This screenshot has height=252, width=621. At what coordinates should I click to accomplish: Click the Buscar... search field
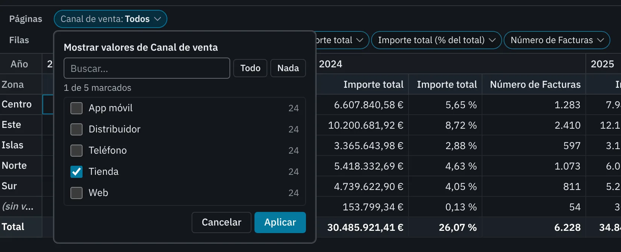coord(147,68)
